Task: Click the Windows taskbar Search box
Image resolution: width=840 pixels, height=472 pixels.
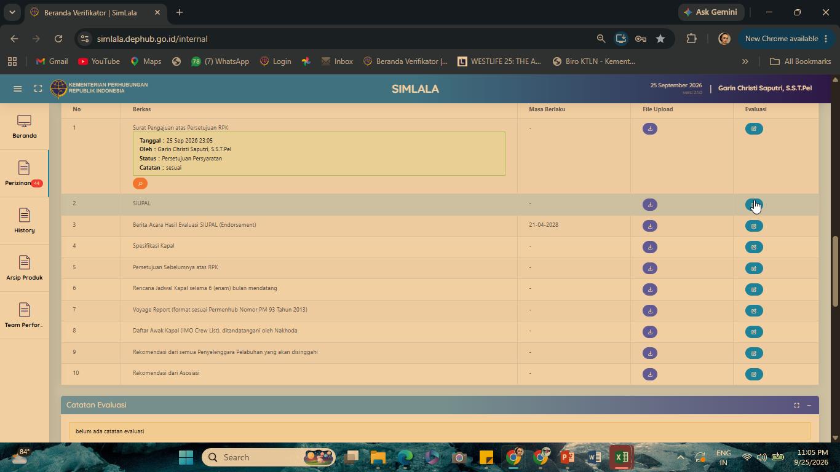Action: coord(268,457)
